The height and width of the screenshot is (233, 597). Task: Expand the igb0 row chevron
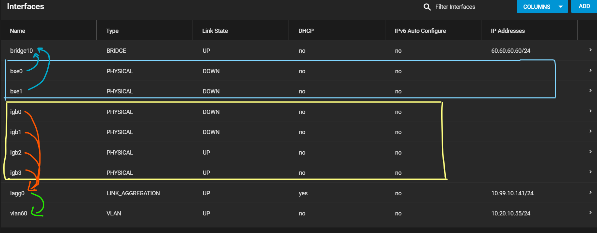pyautogui.click(x=590, y=111)
